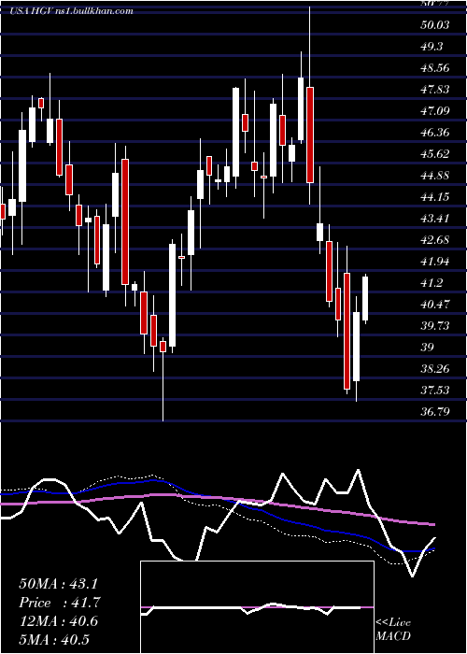
Task: Click the 44.15 price axis label
Action: 435,197
